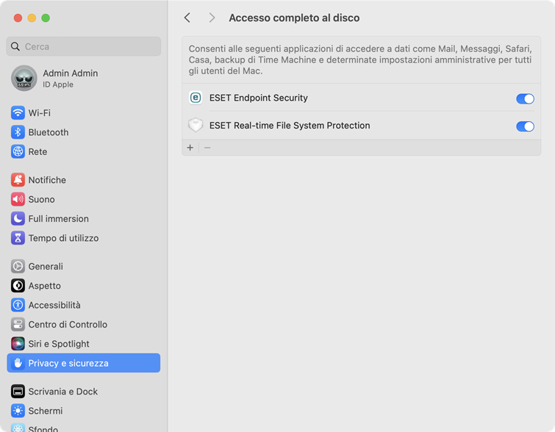
Task: Select Schermi in the sidebar
Action: (x=84, y=411)
